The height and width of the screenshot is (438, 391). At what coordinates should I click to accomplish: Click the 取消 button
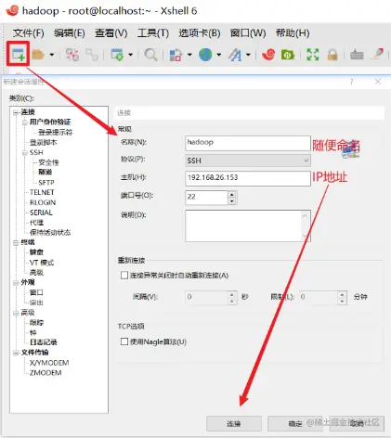[x=357, y=423]
